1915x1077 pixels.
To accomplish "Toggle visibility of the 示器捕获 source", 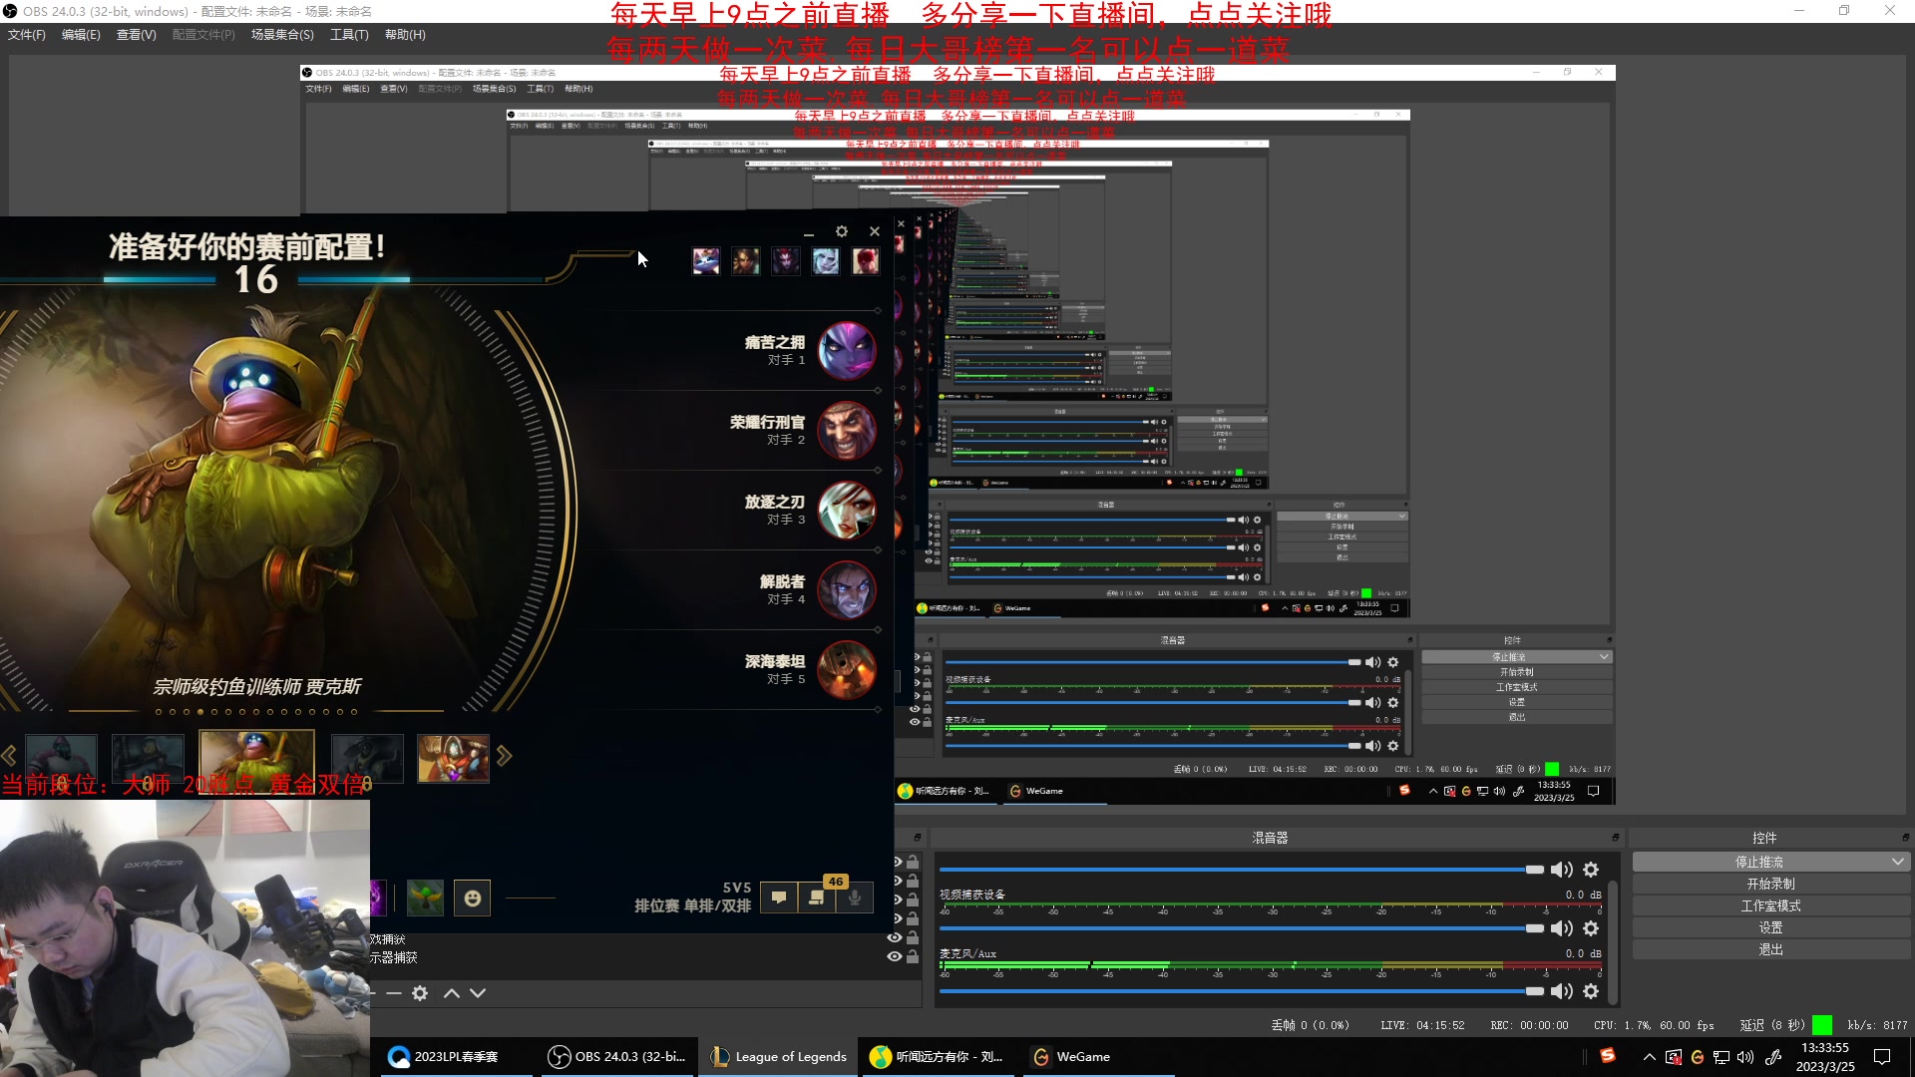I will click(x=895, y=956).
